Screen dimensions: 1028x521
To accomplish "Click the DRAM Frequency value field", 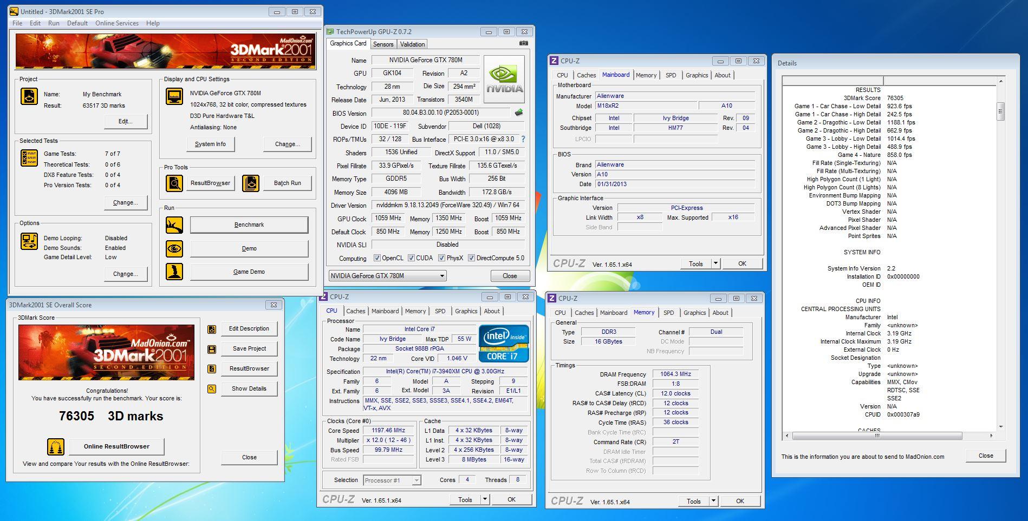I will [675, 374].
